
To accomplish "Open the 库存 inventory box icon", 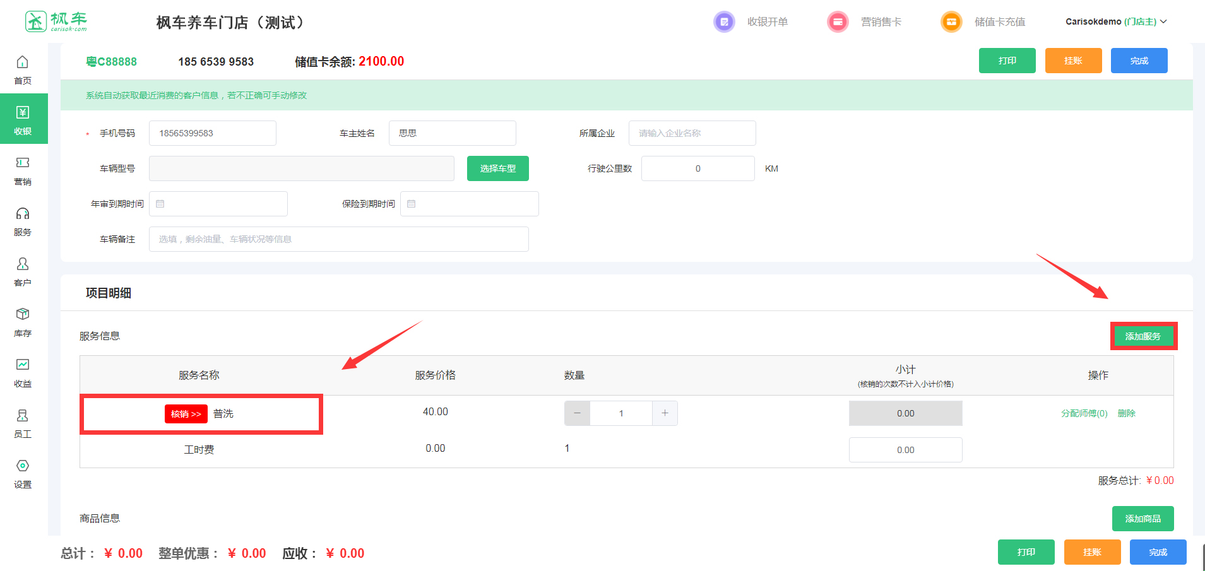I will pyautogui.click(x=23, y=315).
